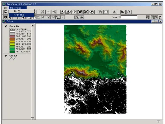
Task: Click legend scrollbar up arrow
Action: 33,26
